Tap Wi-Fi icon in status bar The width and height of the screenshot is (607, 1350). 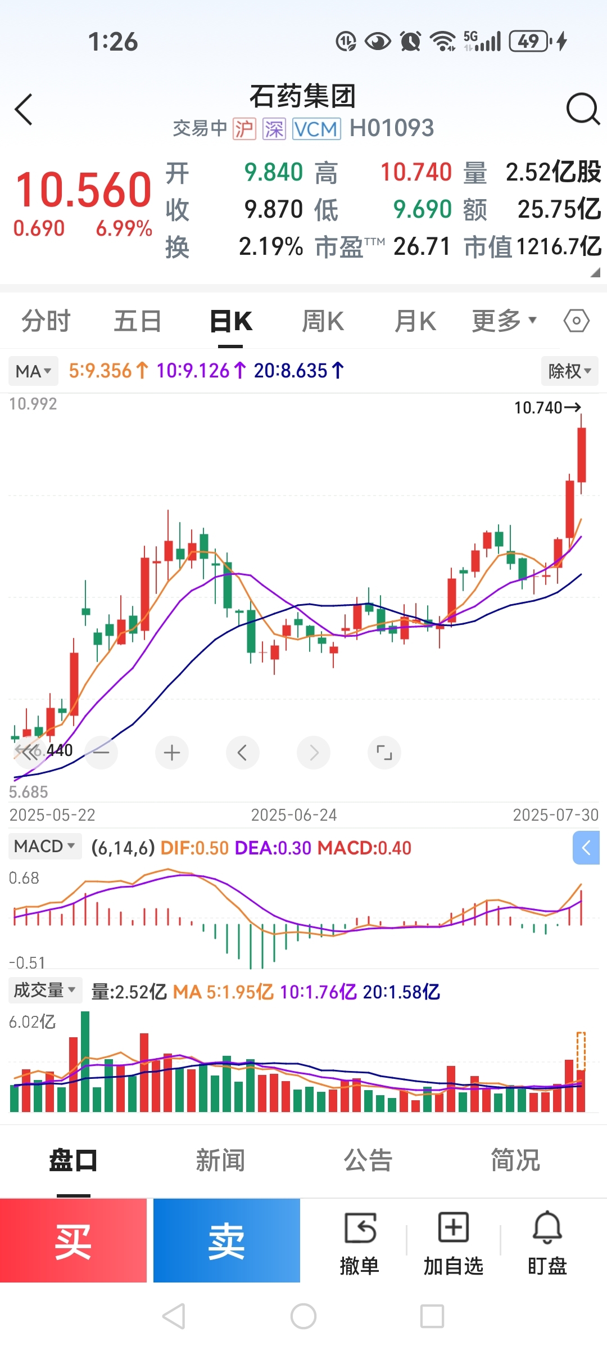click(442, 41)
